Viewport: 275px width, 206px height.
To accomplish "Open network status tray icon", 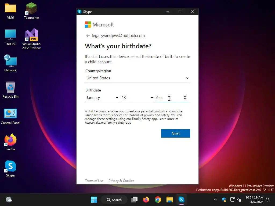I will tap(232, 200).
